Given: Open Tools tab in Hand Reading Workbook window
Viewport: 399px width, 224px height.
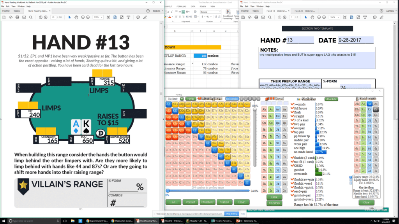Looking at the screenshot, I should pyautogui.click(x=16, y=11).
